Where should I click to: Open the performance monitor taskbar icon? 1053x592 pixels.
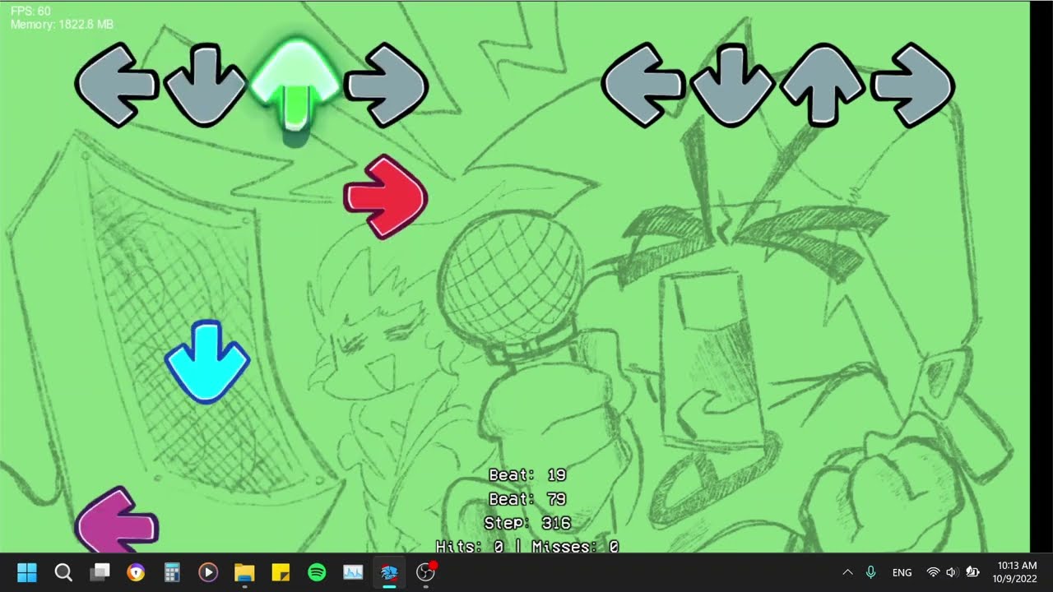353,572
